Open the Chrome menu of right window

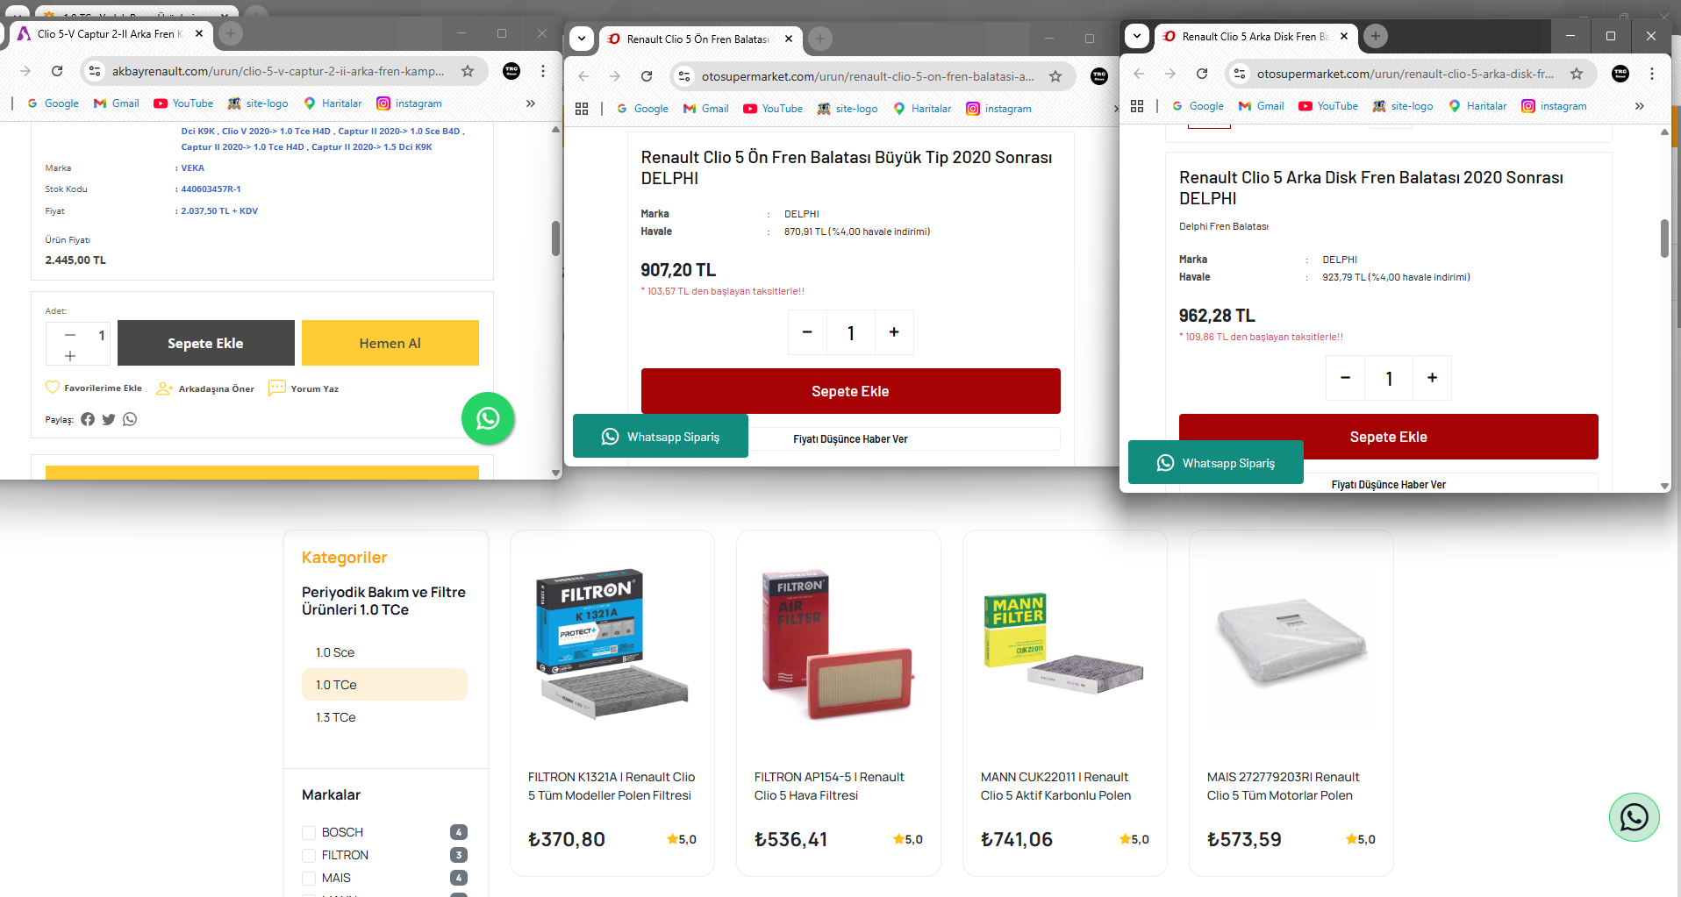1652,74
